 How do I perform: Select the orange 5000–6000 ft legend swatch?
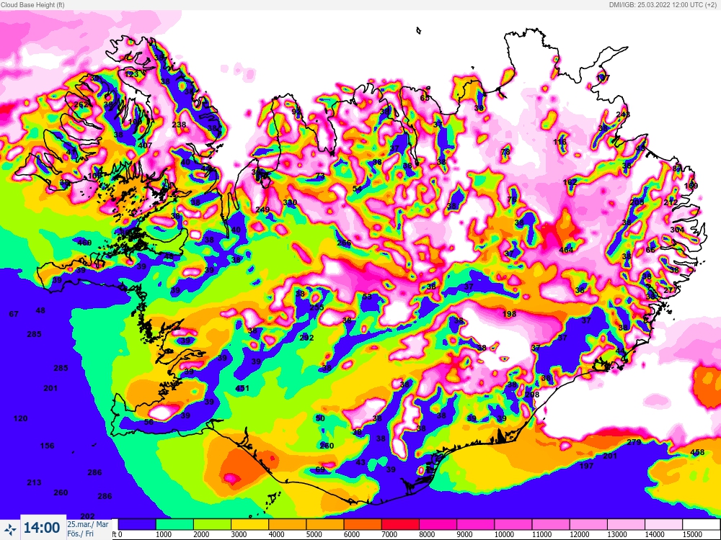tap(325, 524)
